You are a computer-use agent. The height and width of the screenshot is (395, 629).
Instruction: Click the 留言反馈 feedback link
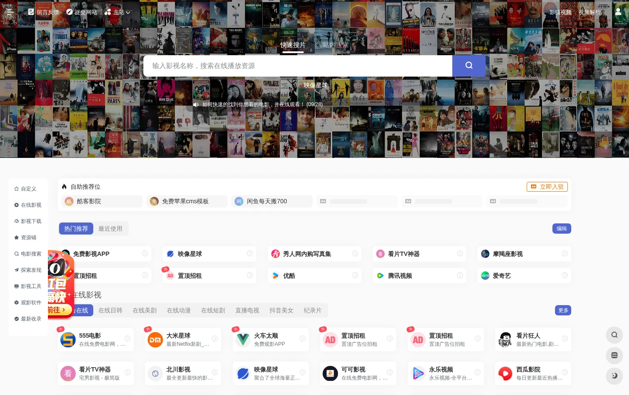point(44,12)
